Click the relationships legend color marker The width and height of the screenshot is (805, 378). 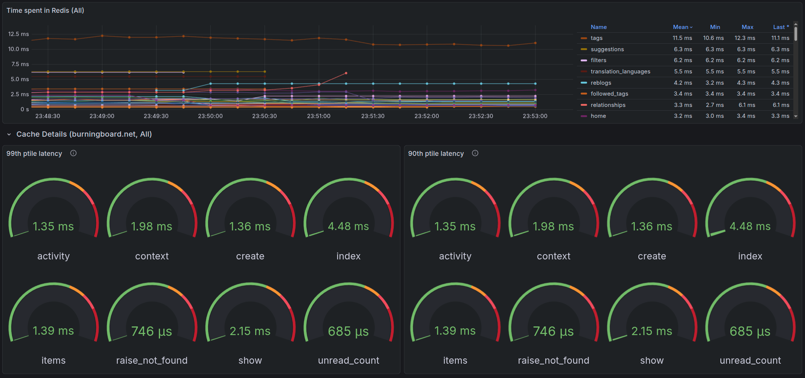[x=584, y=105]
